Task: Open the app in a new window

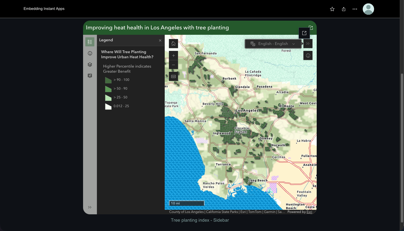Action: tap(304, 33)
